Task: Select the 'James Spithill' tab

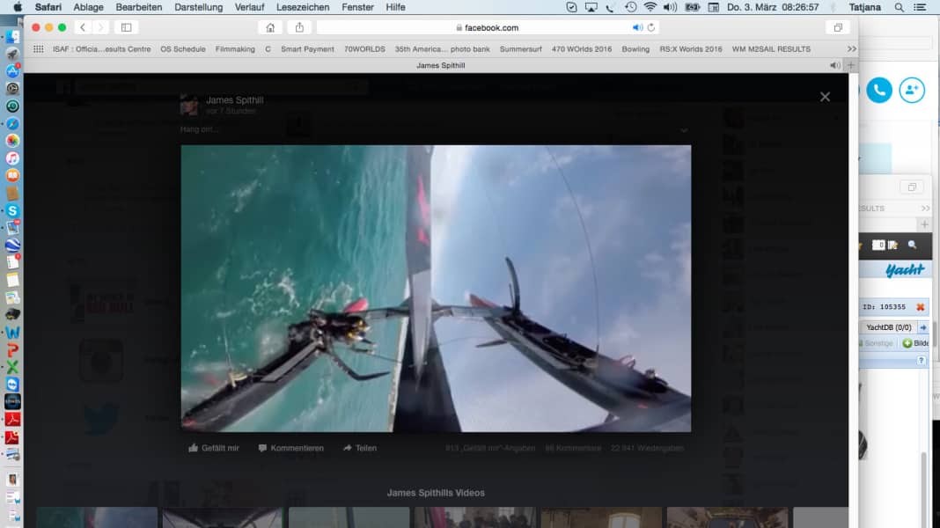Action: [441, 65]
